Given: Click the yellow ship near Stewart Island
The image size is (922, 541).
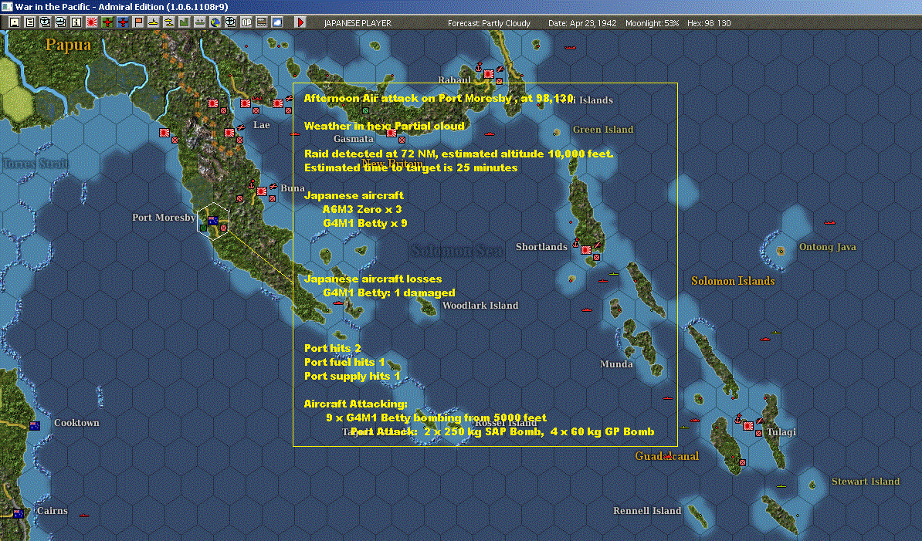Looking at the screenshot, I should tap(781, 485).
